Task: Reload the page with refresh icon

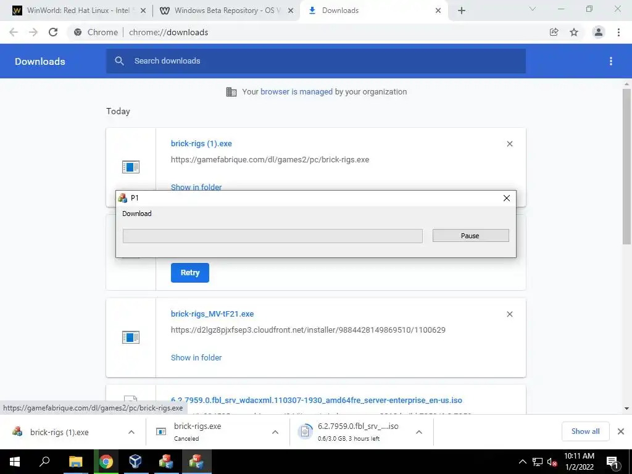Action: click(53, 32)
